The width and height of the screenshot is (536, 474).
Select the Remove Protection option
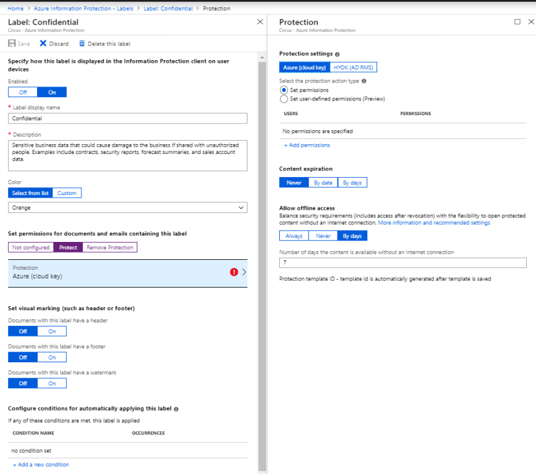110,247
